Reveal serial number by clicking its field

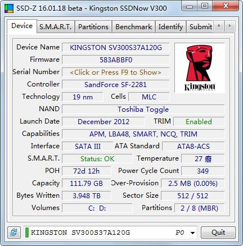click(x=115, y=72)
